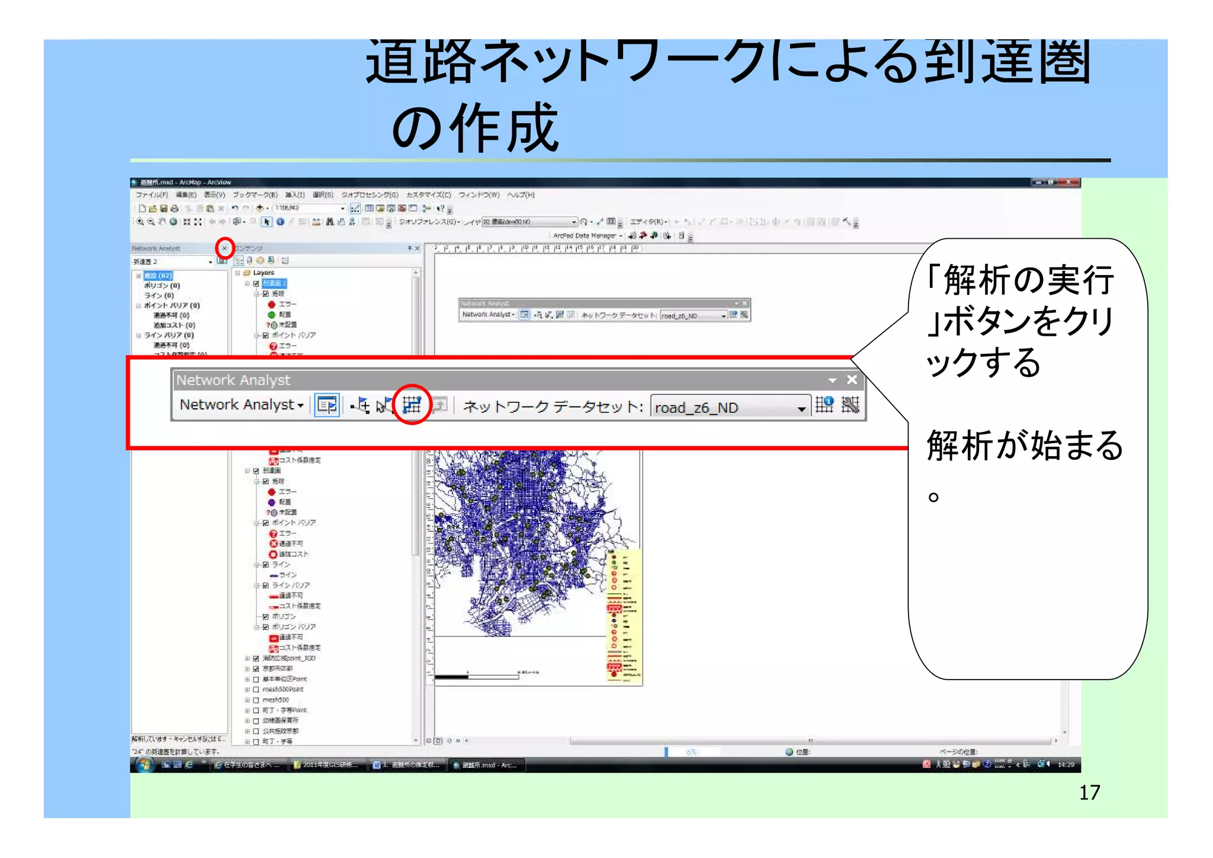Open road_z6_ND dataset dropdown in magnified toolbar
Image resolution: width=1213 pixels, height=858 pixels.
point(801,408)
